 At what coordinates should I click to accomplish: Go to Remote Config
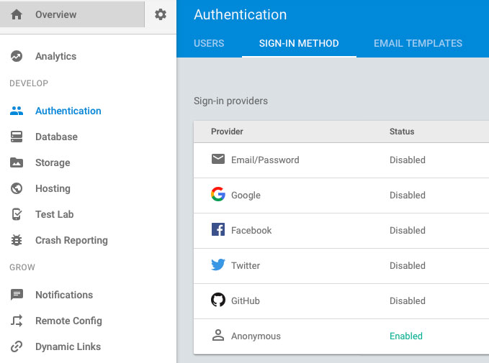68,321
